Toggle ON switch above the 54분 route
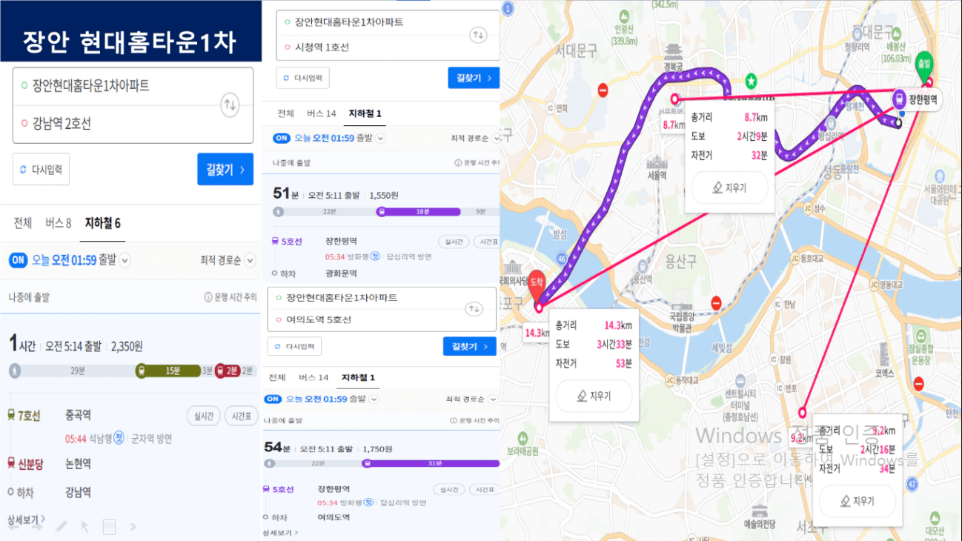962x541 pixels. pyautogui.click(x=273, y=399)
